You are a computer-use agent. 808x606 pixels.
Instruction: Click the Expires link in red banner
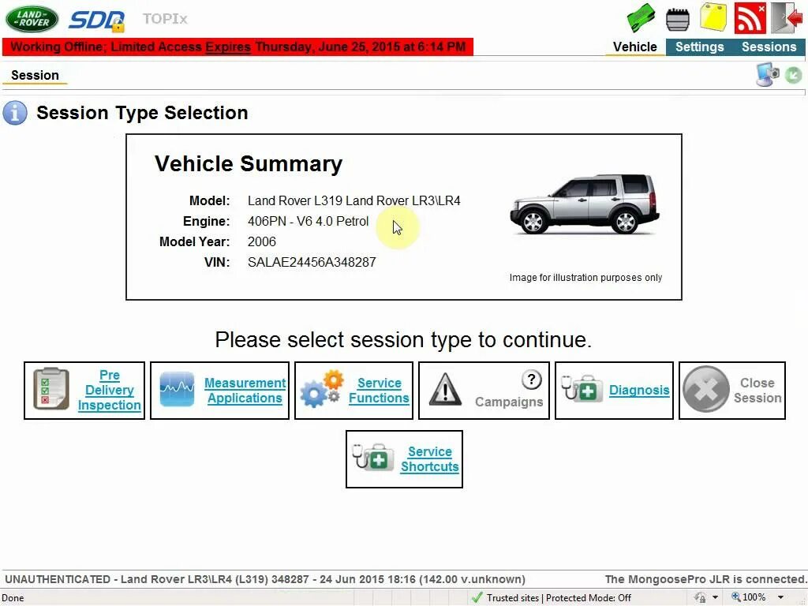pyautogui.click(x=228, y=47)
